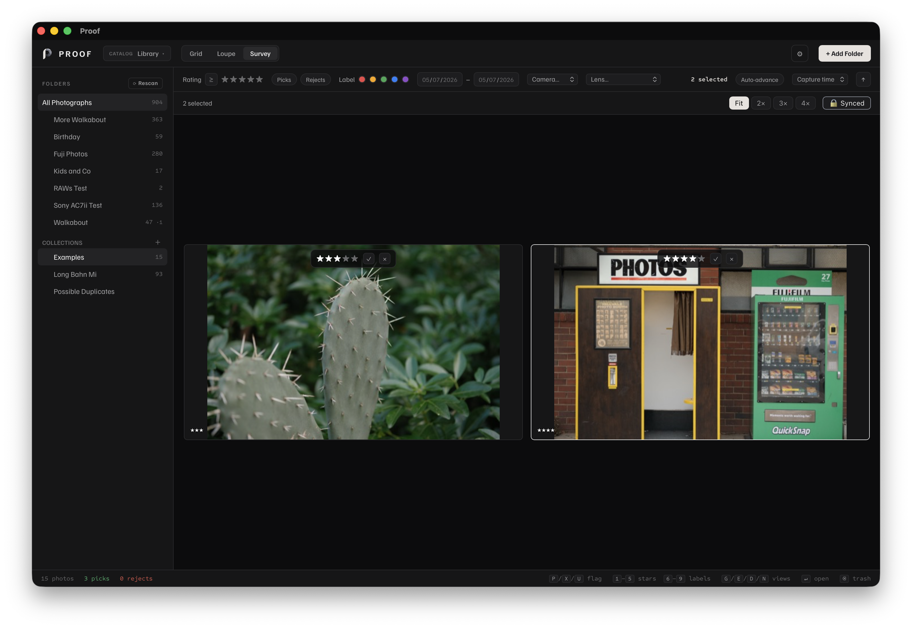Select 2× zoom level
Screen dimensions: 912x629
761,103
